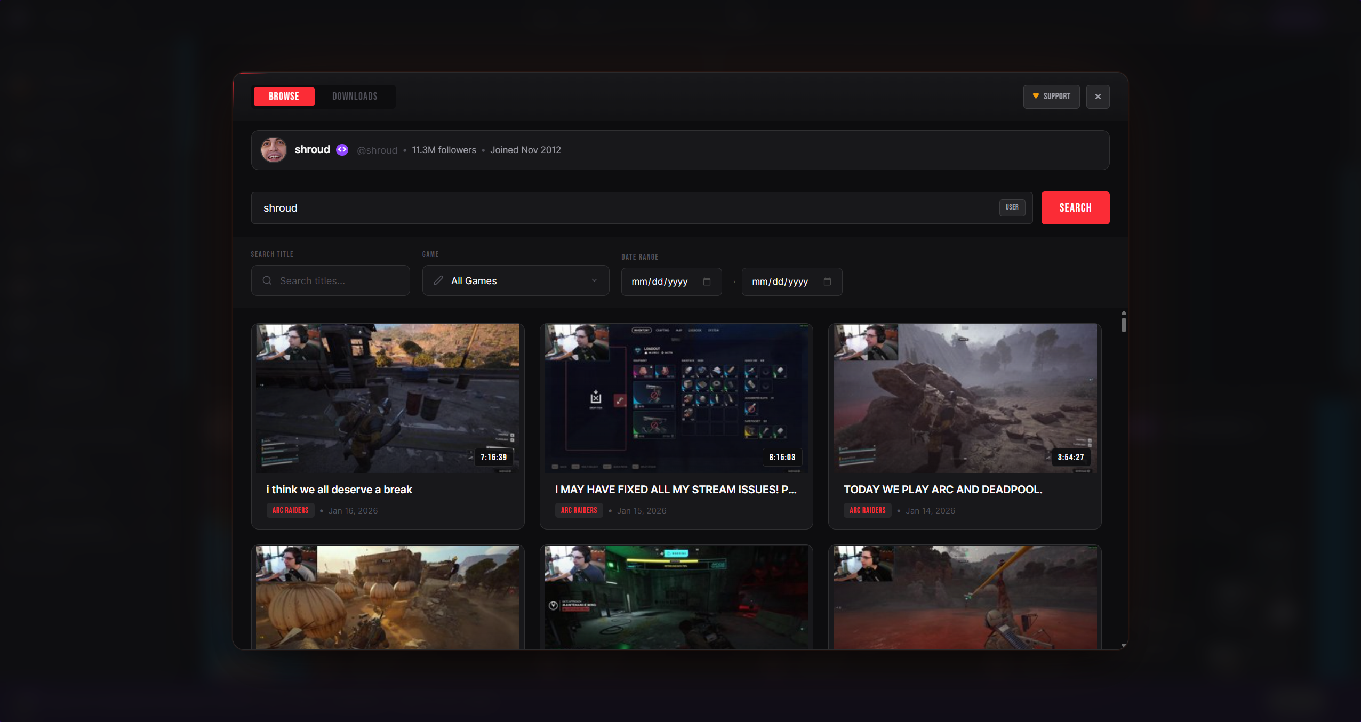Toggle the BROWSE mode on
Viewport: 1361px width, 722px height.
pos(284,97)
